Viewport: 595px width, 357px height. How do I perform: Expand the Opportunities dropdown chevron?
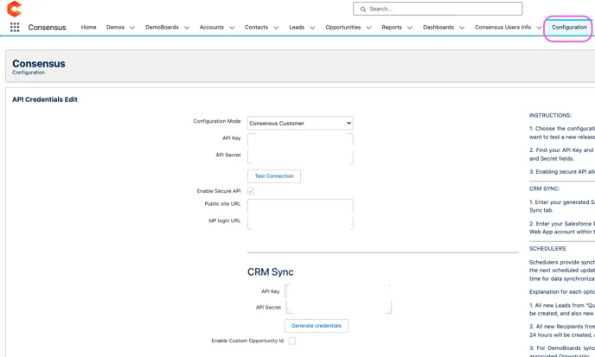click(x=368, y=28)
